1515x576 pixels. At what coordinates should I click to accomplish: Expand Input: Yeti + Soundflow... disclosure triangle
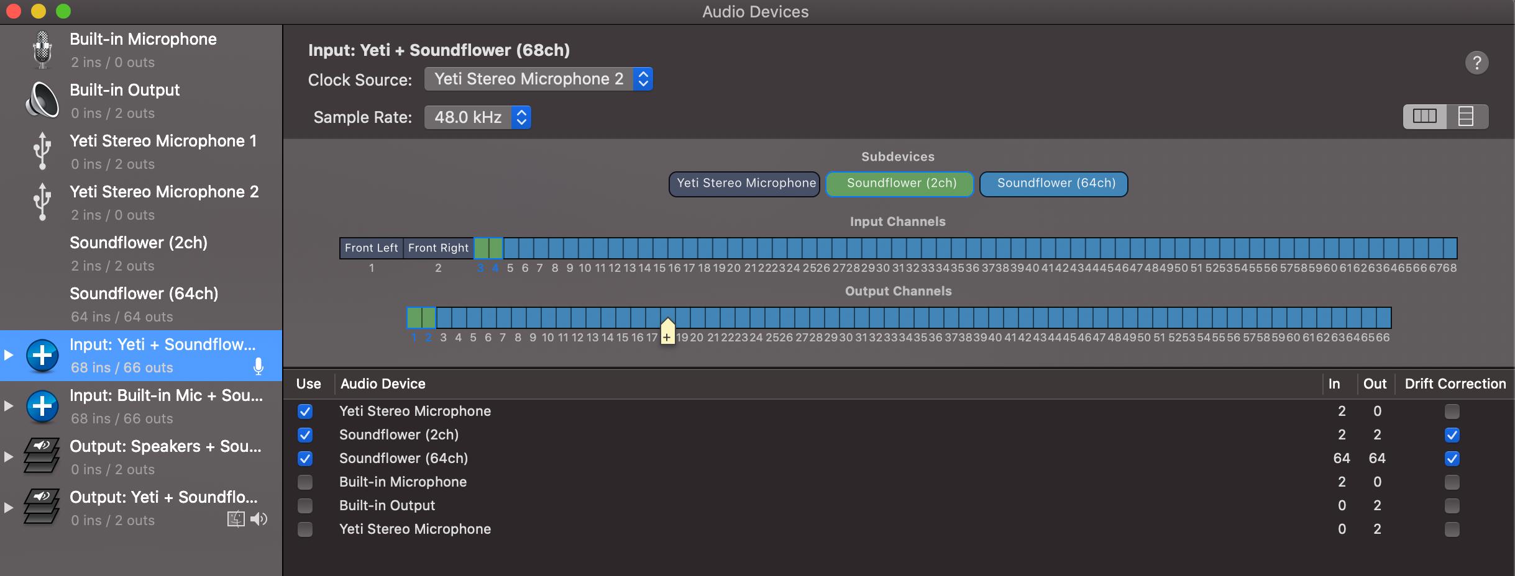point(9,355)
